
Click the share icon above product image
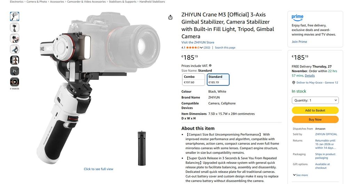(170, 17)
